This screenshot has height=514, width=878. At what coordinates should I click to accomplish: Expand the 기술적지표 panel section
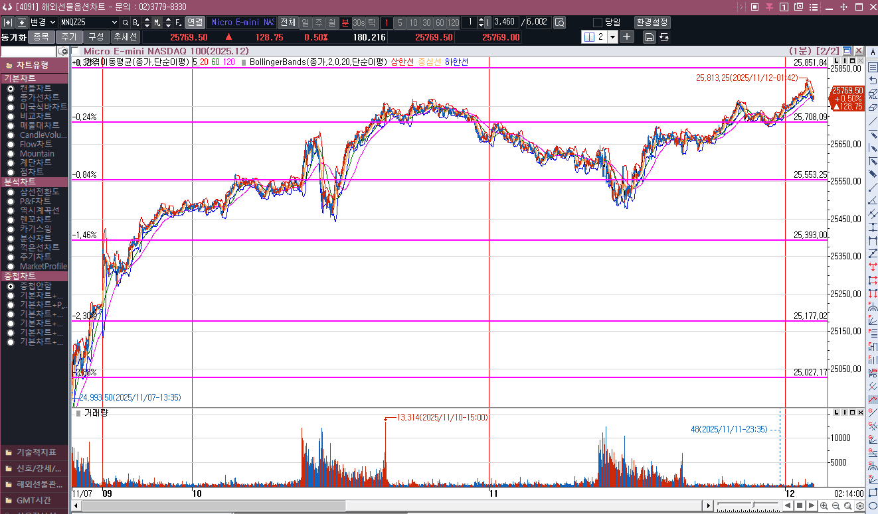click(x=35, y=452)
